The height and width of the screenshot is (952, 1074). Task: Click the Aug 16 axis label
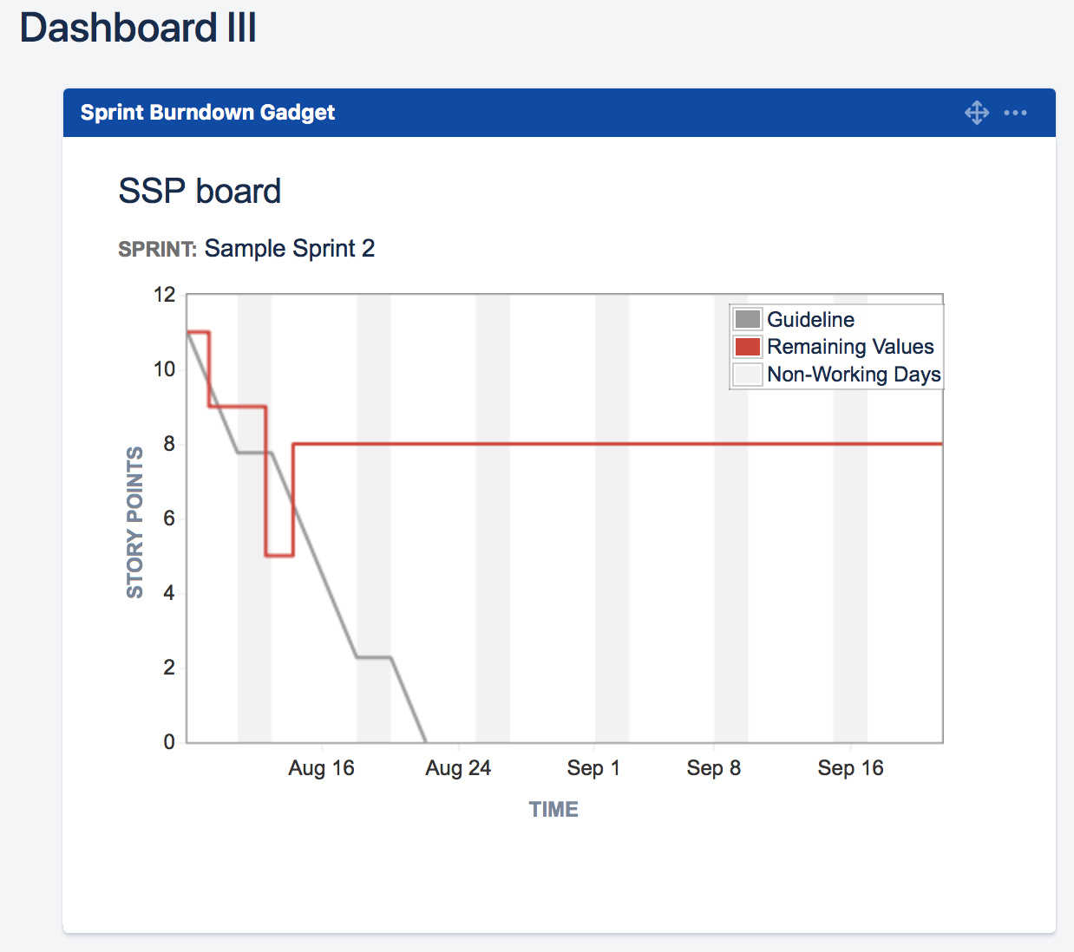coord(322,768)
